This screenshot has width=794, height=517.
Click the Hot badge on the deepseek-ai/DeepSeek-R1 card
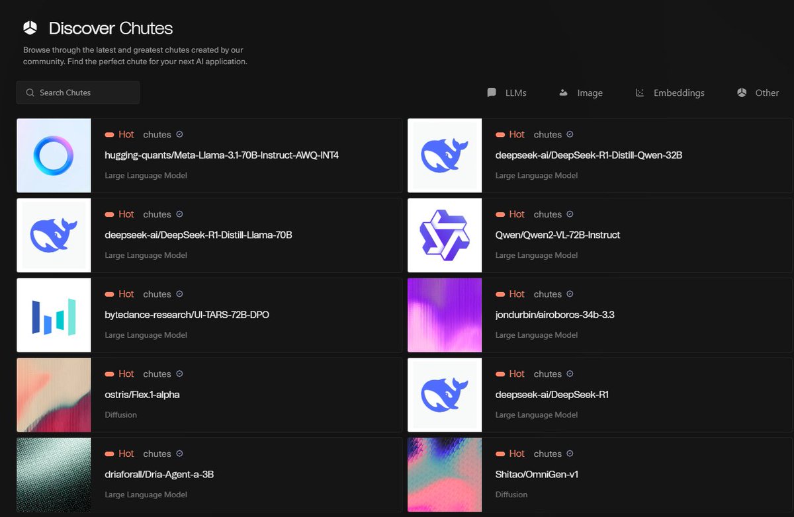(510, 374)
